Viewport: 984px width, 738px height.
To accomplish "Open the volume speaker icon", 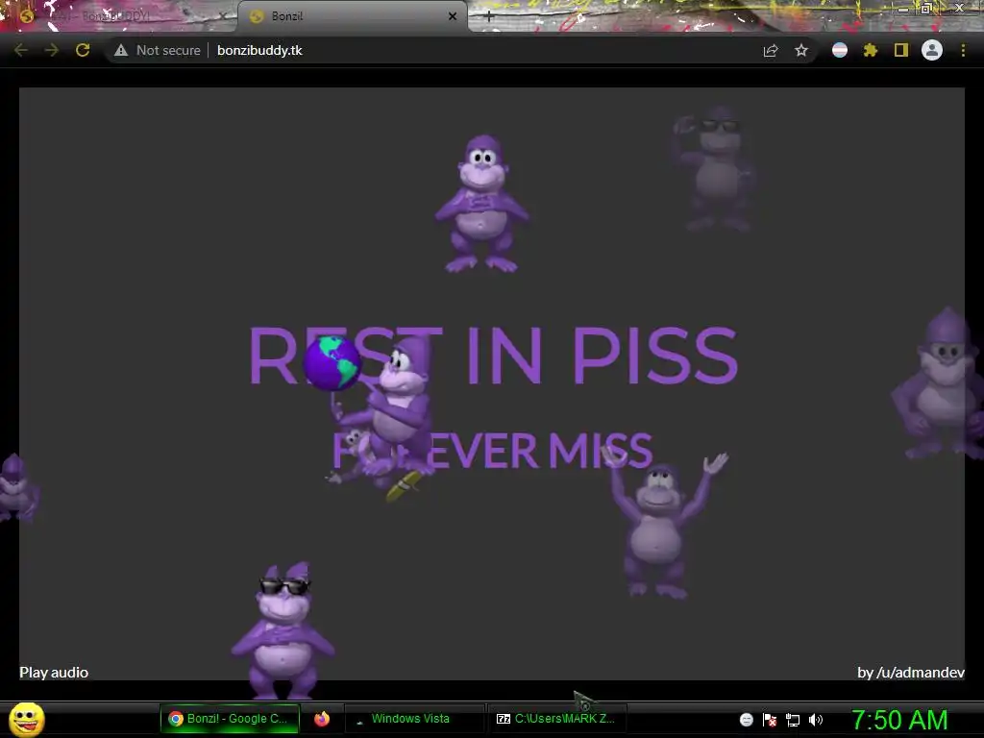I will [x=816, y=720].
